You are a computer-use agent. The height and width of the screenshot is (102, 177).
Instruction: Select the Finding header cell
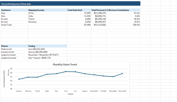coord(48,46)
